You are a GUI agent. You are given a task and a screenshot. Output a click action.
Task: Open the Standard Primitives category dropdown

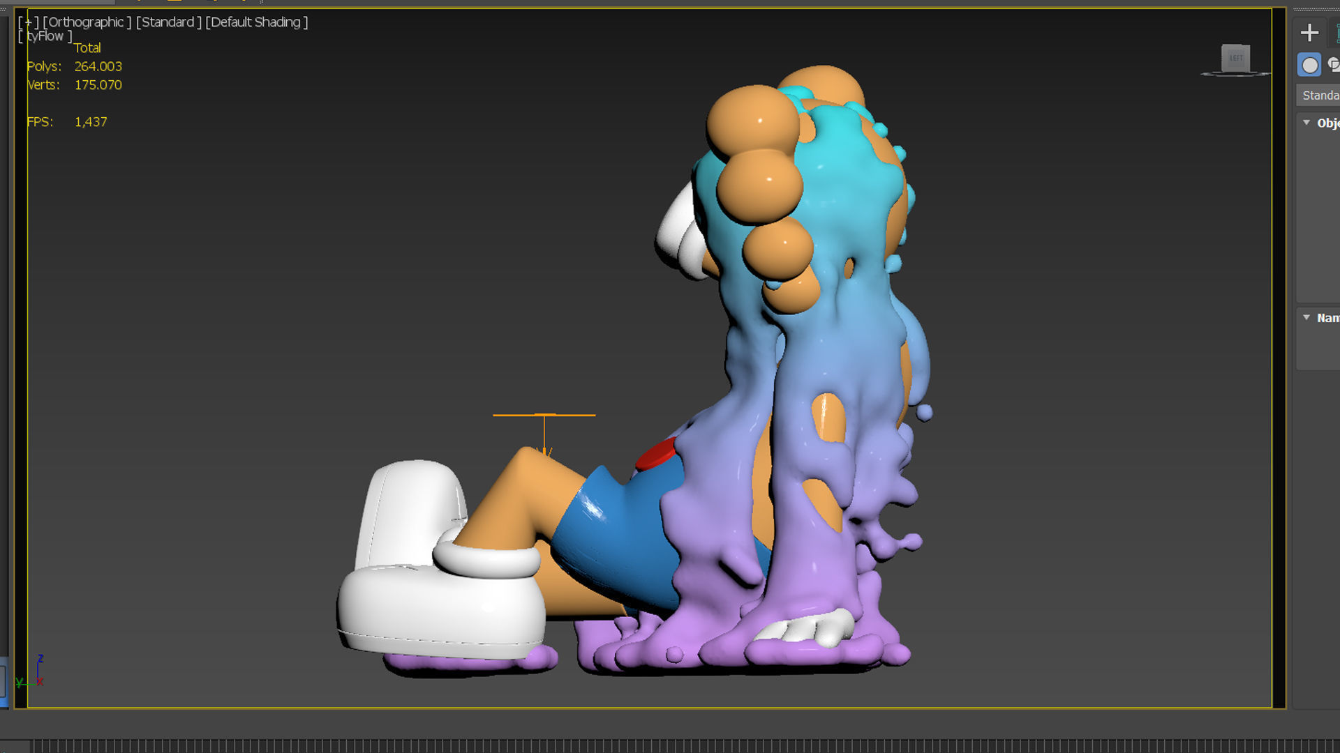tap(1318, 96)
